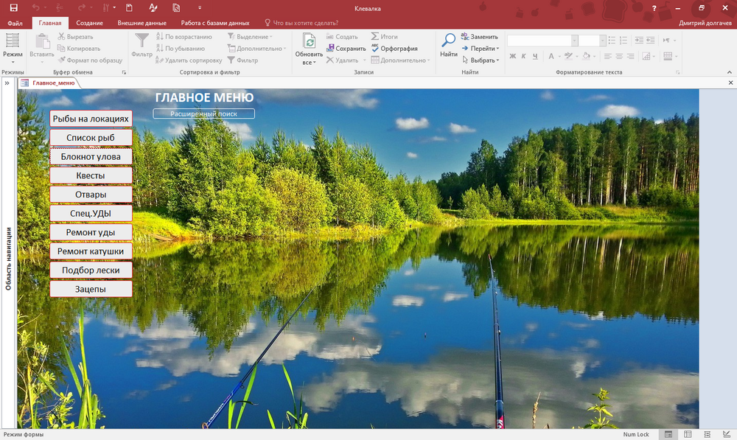Click the Расширенный поиск button
The width and height of the screenshot is (737, 440).
coord(203,114)
